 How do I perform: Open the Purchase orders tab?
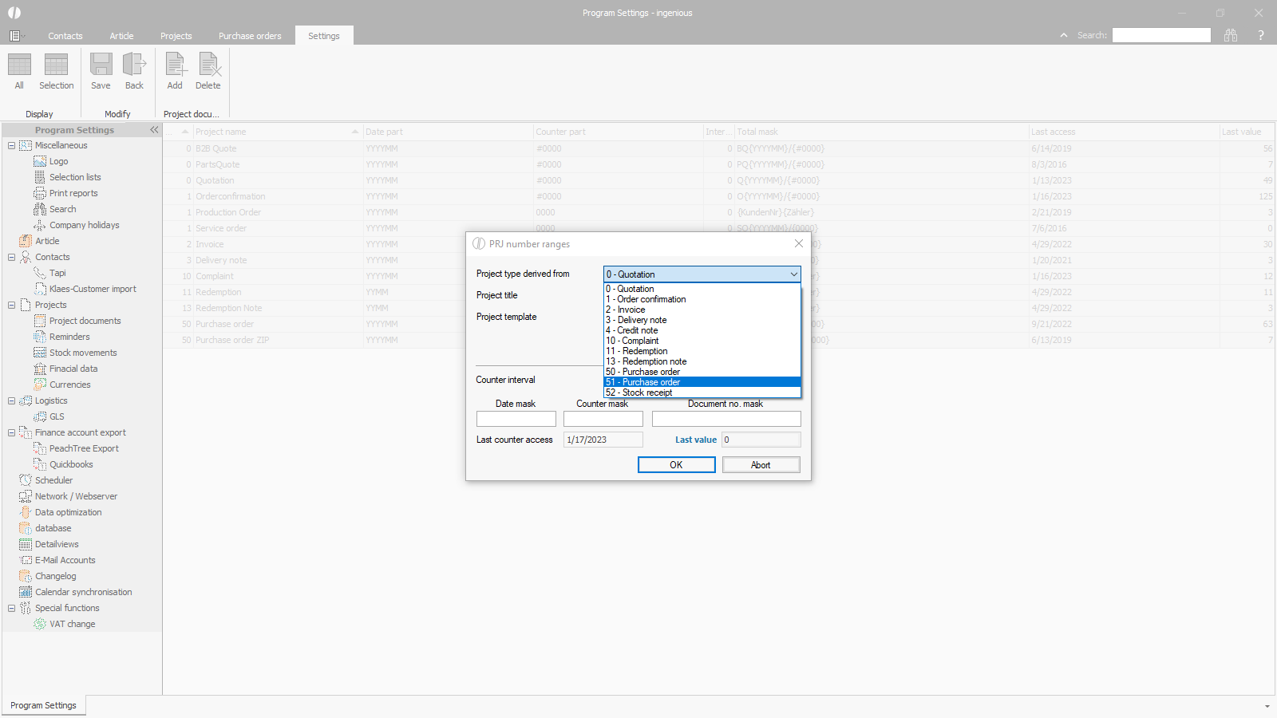[x=250, y=36]
